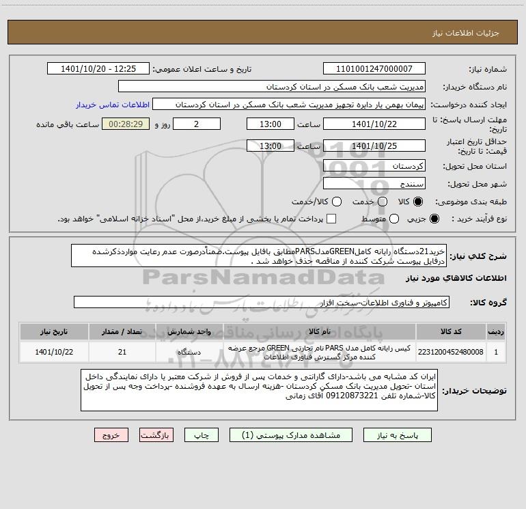The height and width of the screenshot is (509, 526).
Task: Click the countdown timer 00:28:29 field
Action: (126, 124)
